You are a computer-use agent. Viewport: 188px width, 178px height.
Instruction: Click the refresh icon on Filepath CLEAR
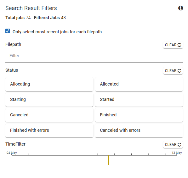coord(179,45)
